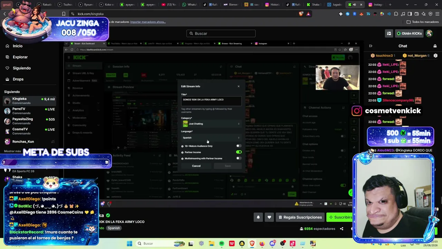442x249 pixels.
Task: Switch to the Historia browser tab
Action: pos(272,4)
